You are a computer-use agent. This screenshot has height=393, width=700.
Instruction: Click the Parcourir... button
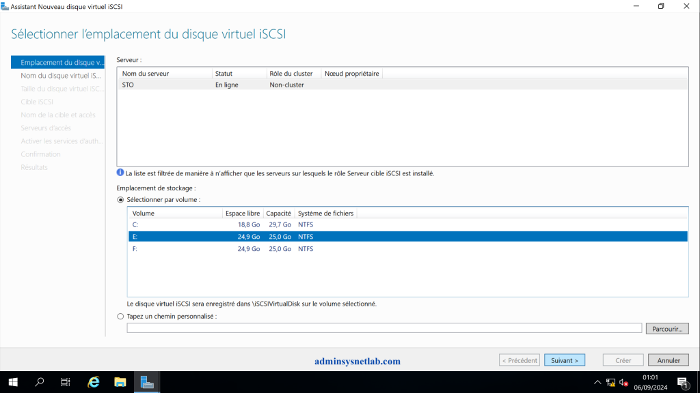coord(667,328)
